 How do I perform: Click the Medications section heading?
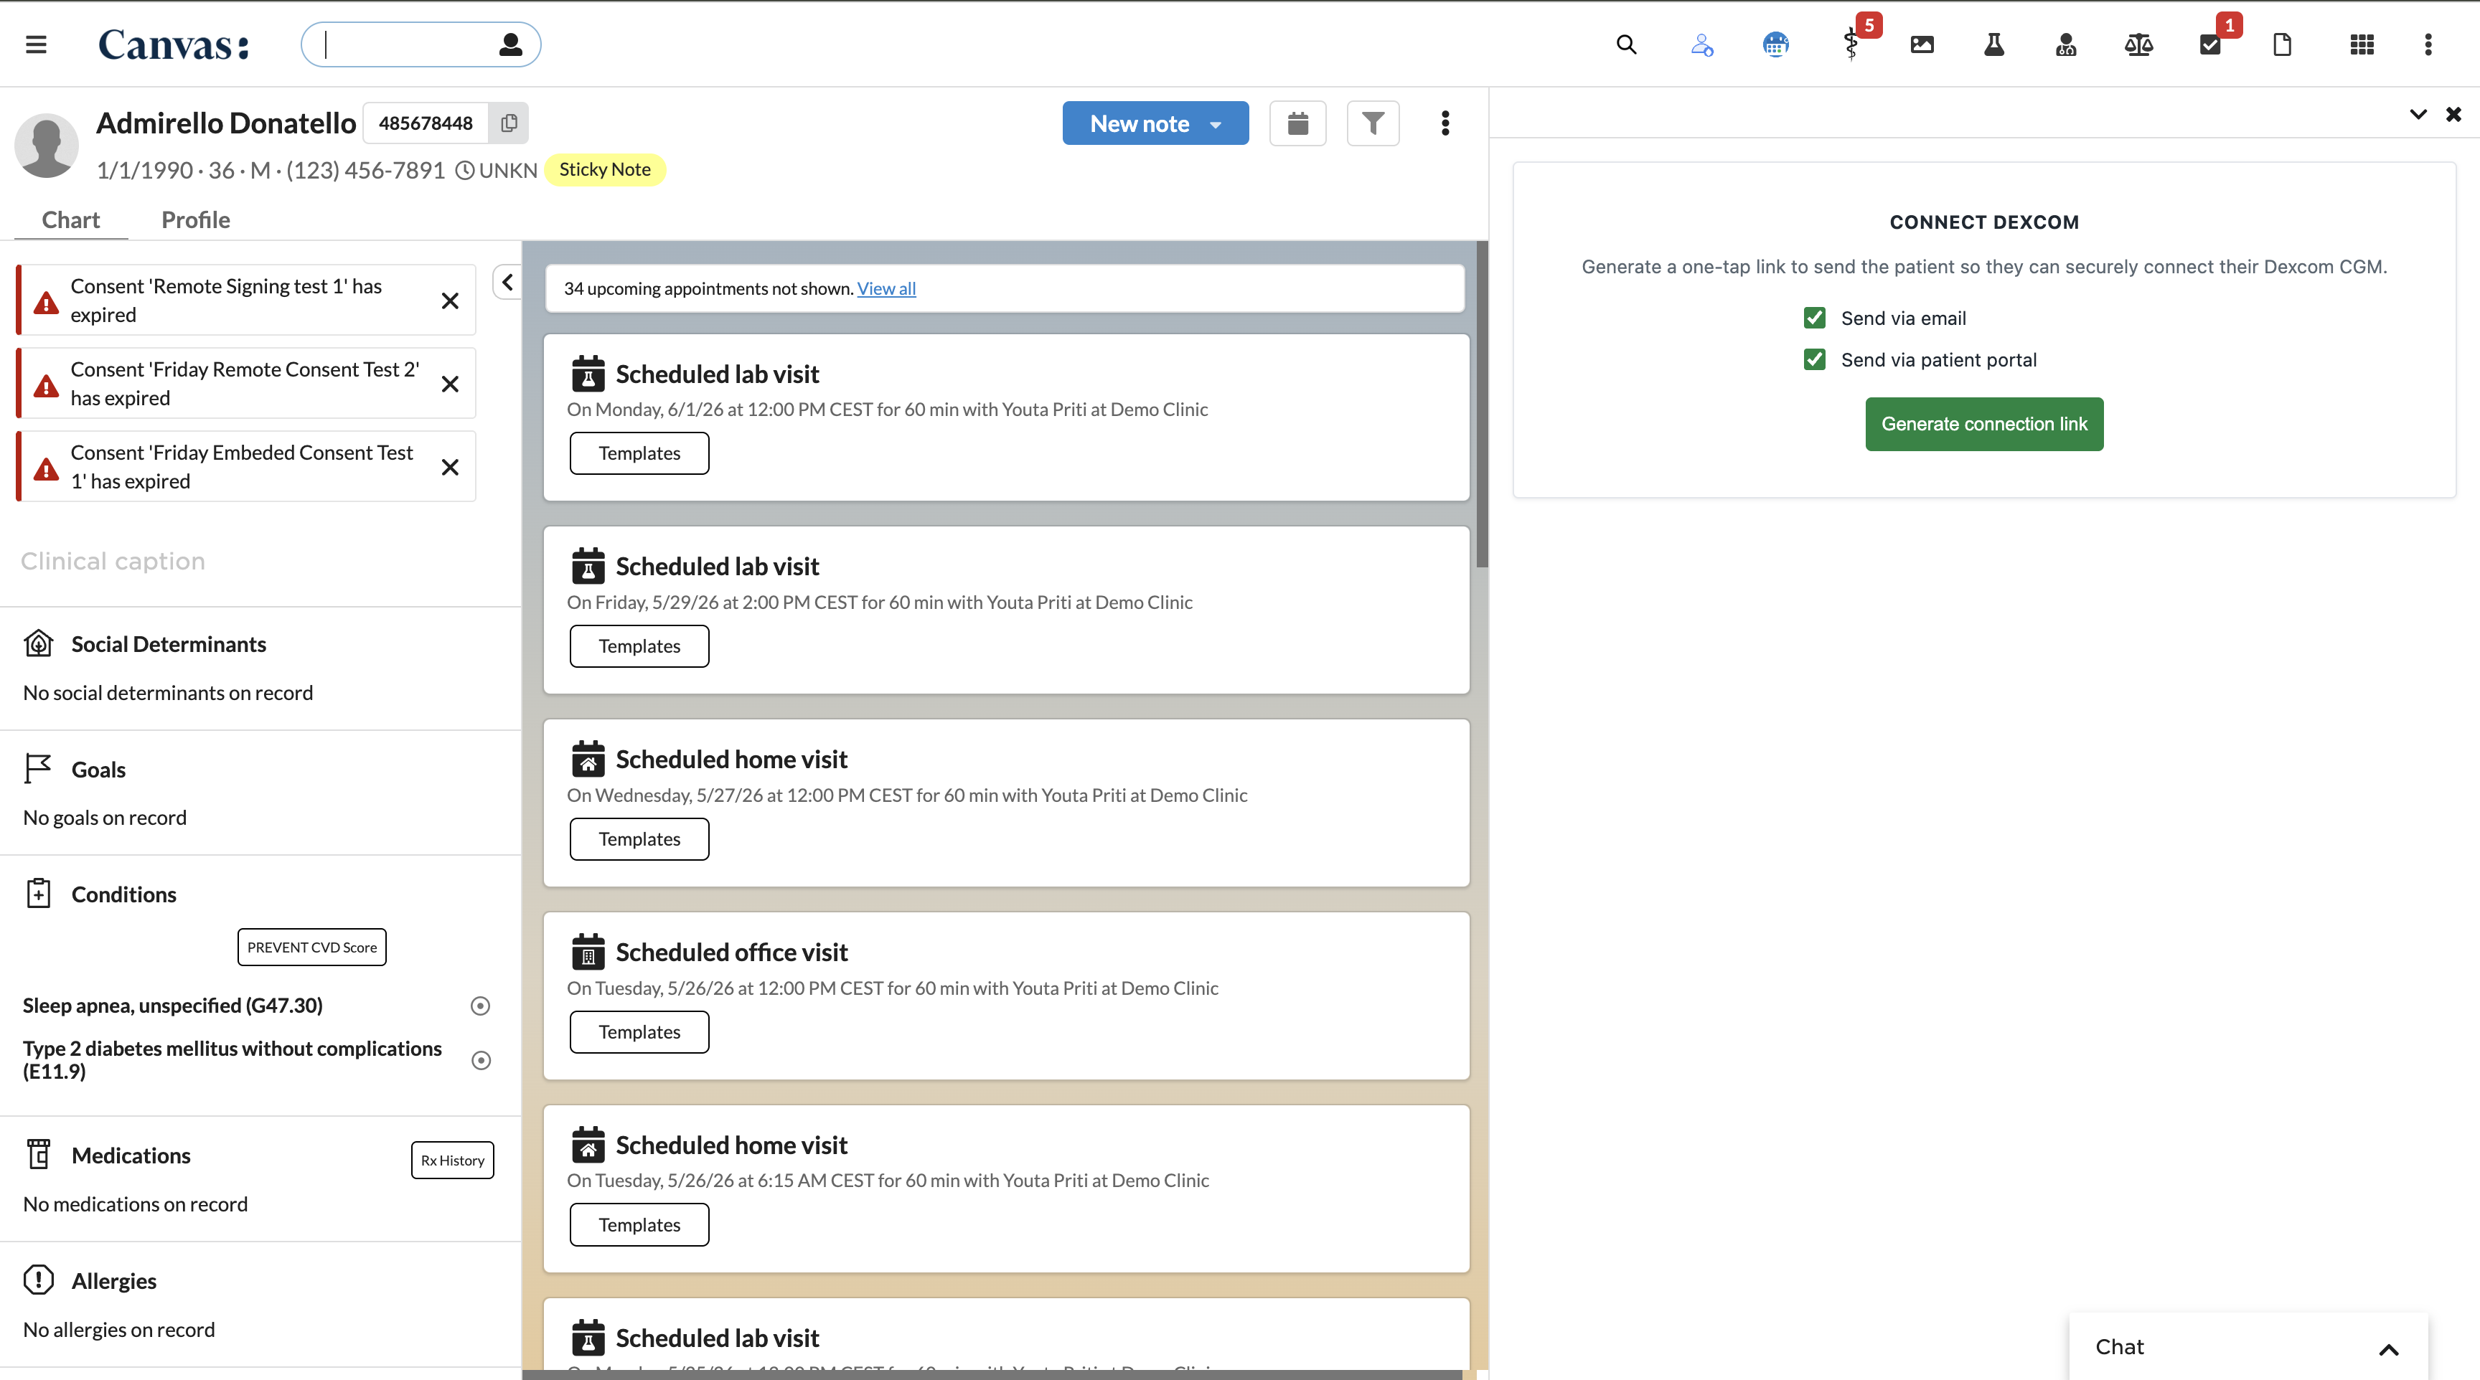pos(131,1155)
